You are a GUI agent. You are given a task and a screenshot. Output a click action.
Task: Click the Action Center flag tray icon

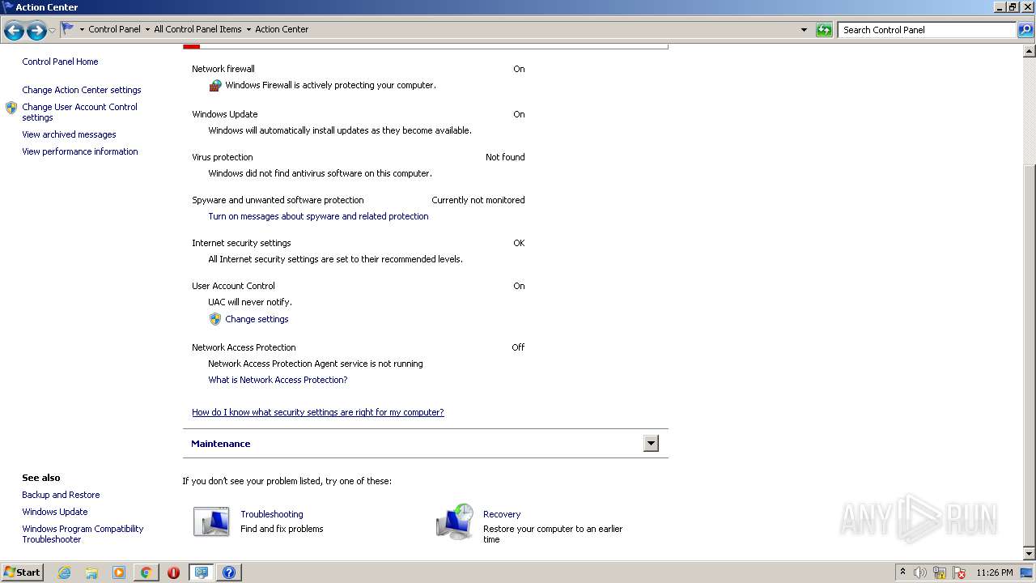tap(959, 572)
